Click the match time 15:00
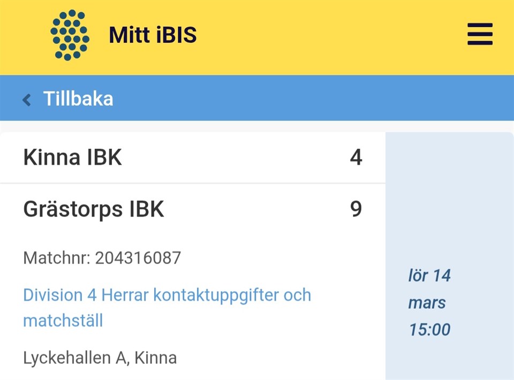Viewport: 514px width, 380px height. (429, 329)
